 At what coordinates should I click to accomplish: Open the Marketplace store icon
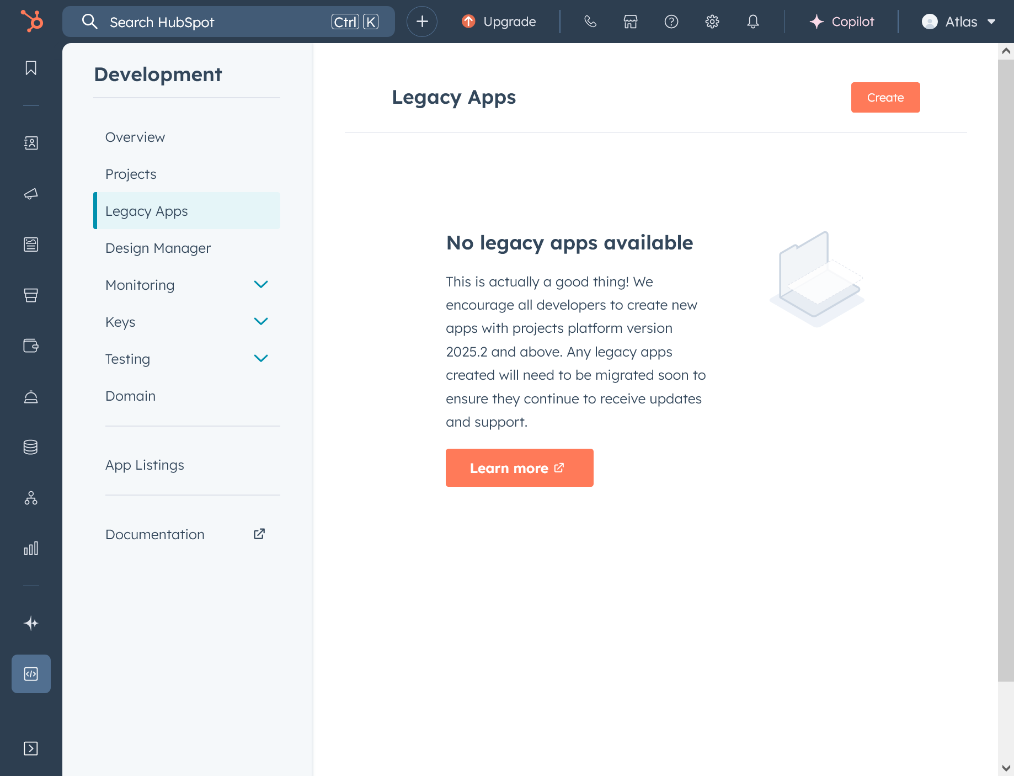click(x=631, y=22)
